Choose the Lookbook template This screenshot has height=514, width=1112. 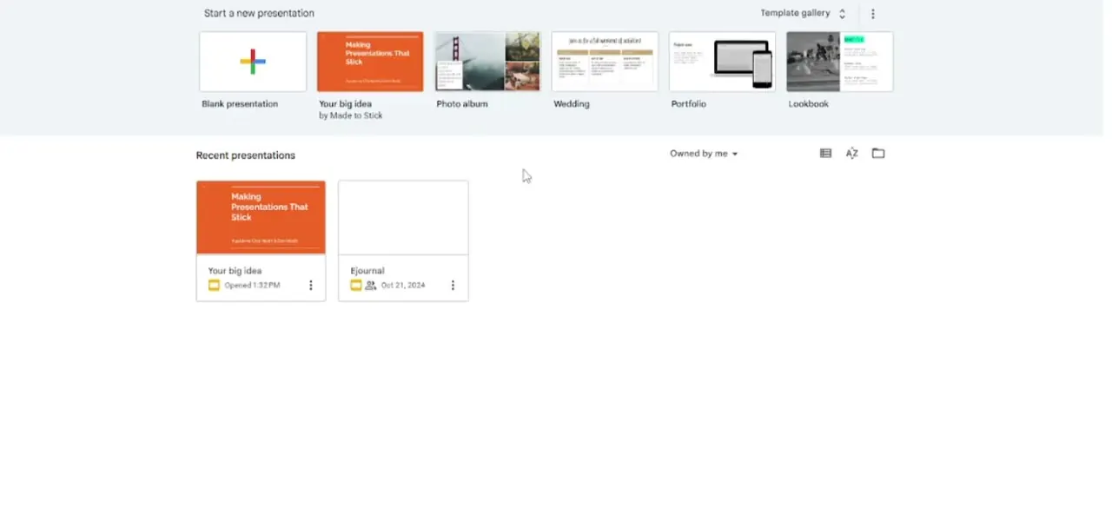pos(840,62)
